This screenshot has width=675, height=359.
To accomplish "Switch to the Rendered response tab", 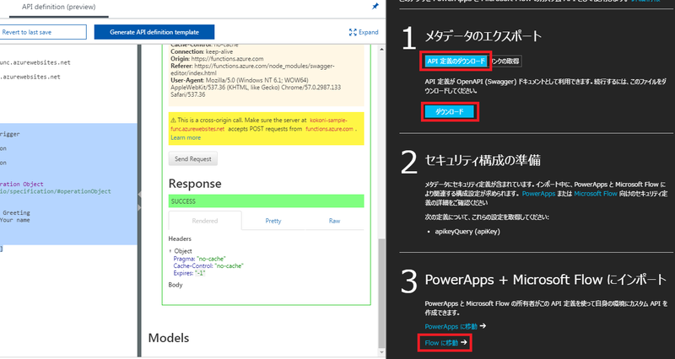I will point(205,221).
